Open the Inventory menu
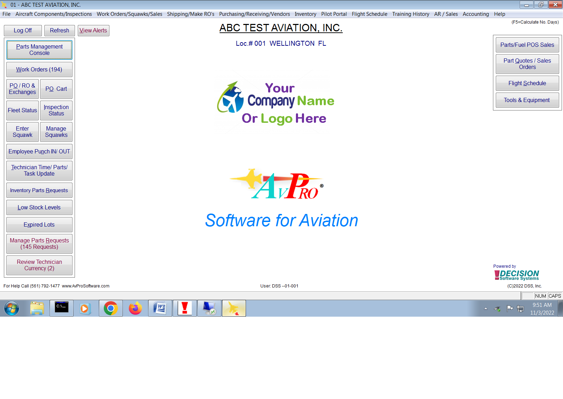563x399 pixels. [305, 14]
